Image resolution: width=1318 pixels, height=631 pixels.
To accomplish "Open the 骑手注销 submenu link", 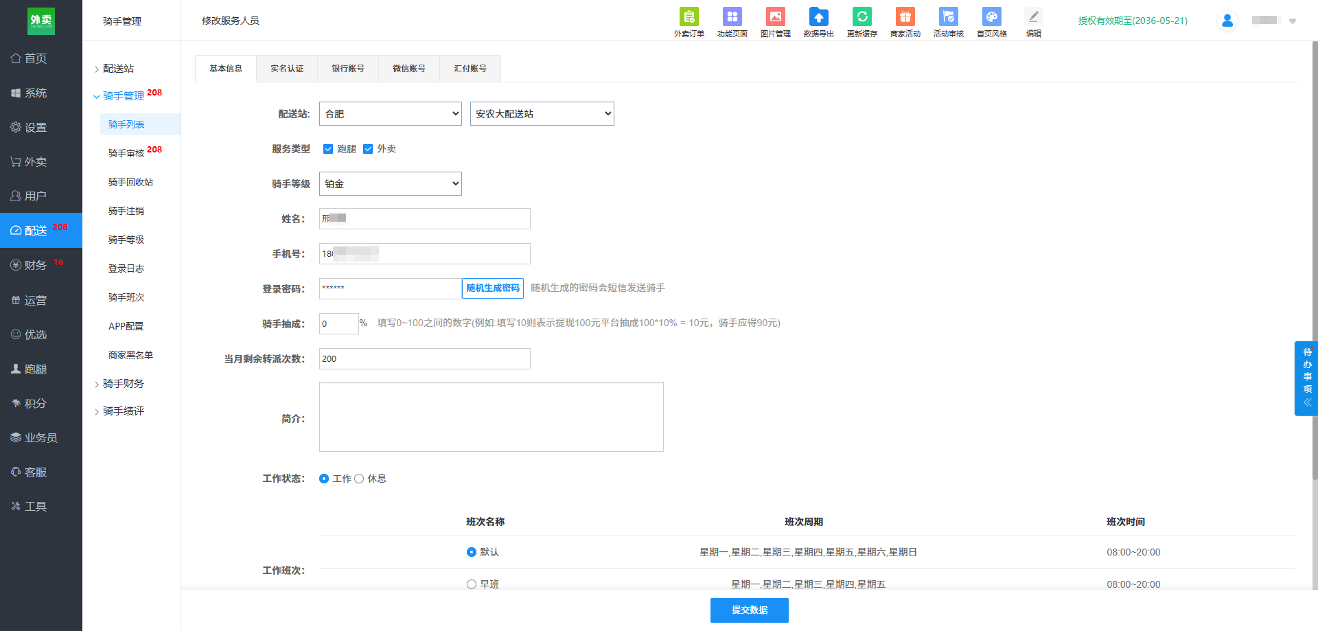I will pyautogui.click(x=126, y=211).
